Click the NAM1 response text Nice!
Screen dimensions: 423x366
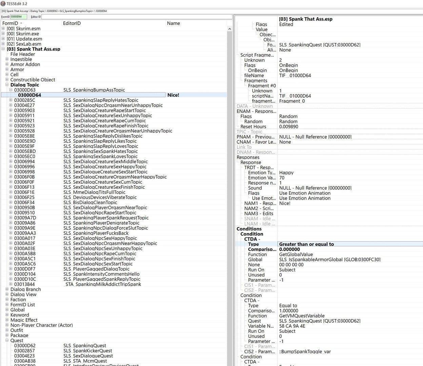(285, 203)
